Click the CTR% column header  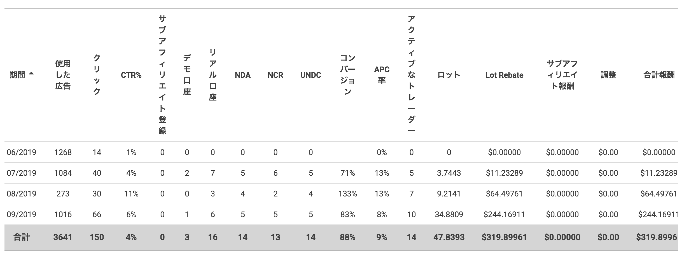tap(131, 75)
